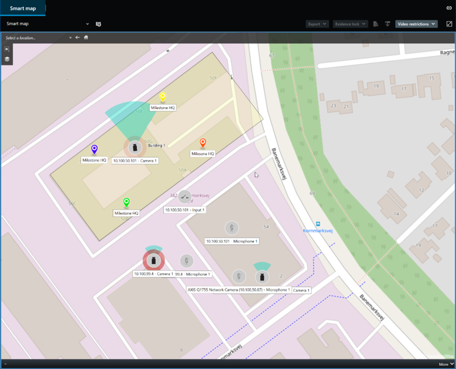Select the 10.100.50.101 Camera 1 icon
Viewport: 456px width, 369px height.
point(135,147)
